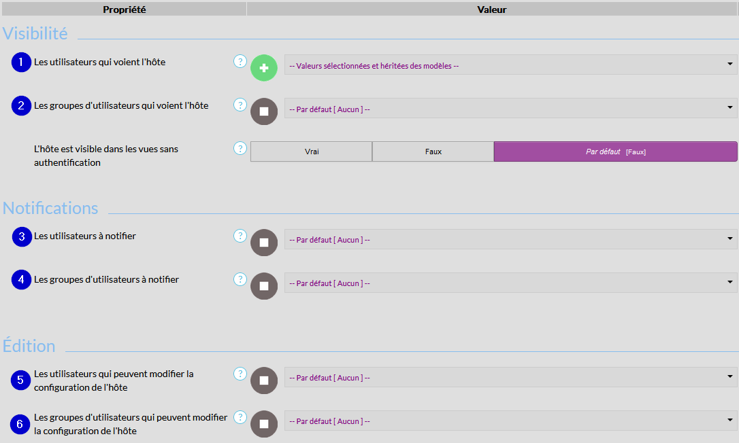
Task: Click help icon for user groups who see host
Action: pyautogui.click(x=240, y=105)
